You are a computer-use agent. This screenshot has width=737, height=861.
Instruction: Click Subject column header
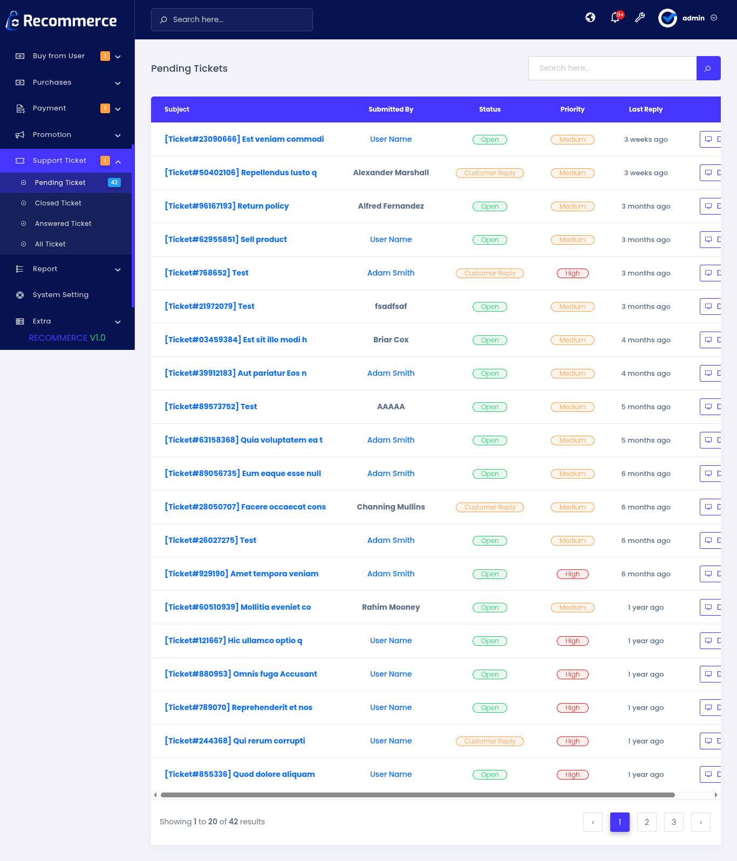[177, 109]
